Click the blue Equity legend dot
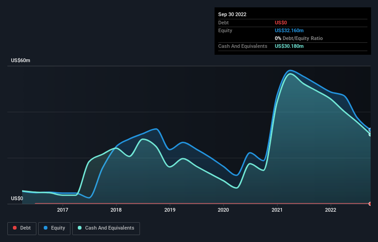Image resolution: width=378 pixels, height=242 pixels. [x=45, y=228]
